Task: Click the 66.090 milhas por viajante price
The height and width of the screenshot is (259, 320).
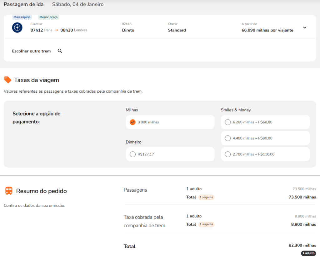Action: tap(267, 30)
